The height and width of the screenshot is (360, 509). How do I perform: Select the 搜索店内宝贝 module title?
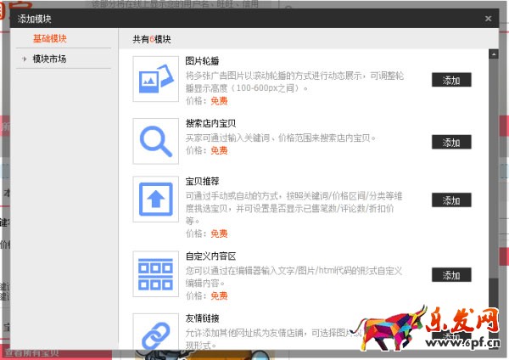coord(210,123)
